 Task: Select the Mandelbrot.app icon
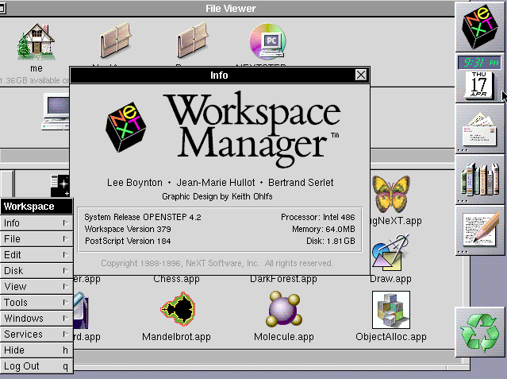point(178,309)
